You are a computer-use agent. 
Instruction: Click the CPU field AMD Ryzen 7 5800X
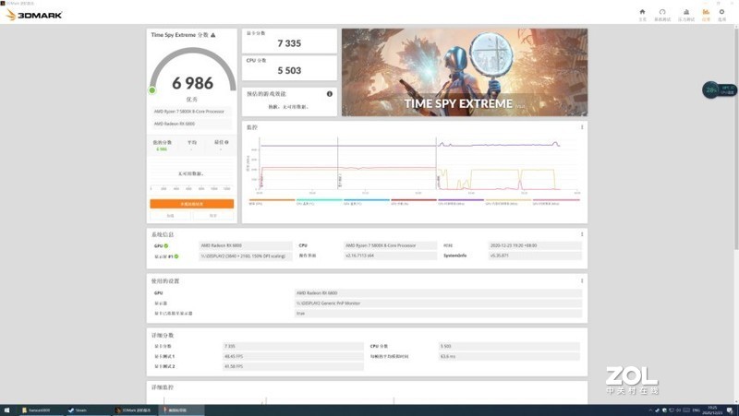[x=390, y=245]
